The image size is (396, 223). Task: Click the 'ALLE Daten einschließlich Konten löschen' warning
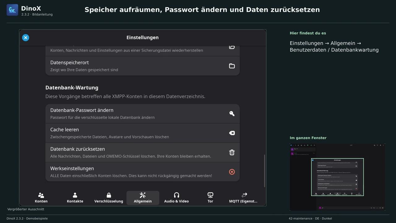tap(131, 176)
